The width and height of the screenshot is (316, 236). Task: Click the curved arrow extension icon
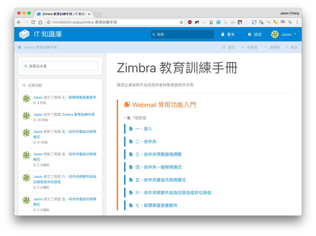pyautogui.click(x=197, y=22)
